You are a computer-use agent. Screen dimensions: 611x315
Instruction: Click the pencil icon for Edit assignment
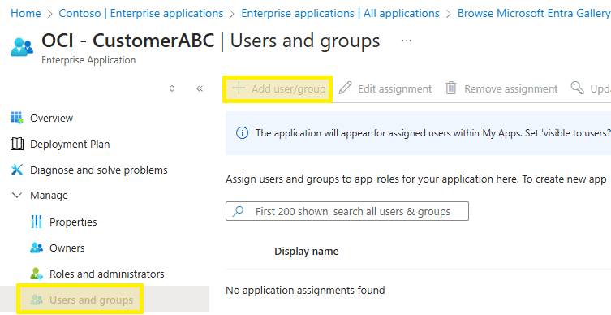[345, 88]
